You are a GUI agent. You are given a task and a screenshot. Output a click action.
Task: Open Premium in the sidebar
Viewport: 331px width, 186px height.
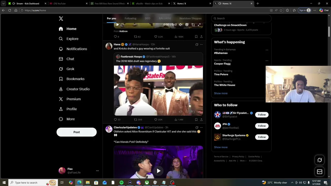click(70, 99)
